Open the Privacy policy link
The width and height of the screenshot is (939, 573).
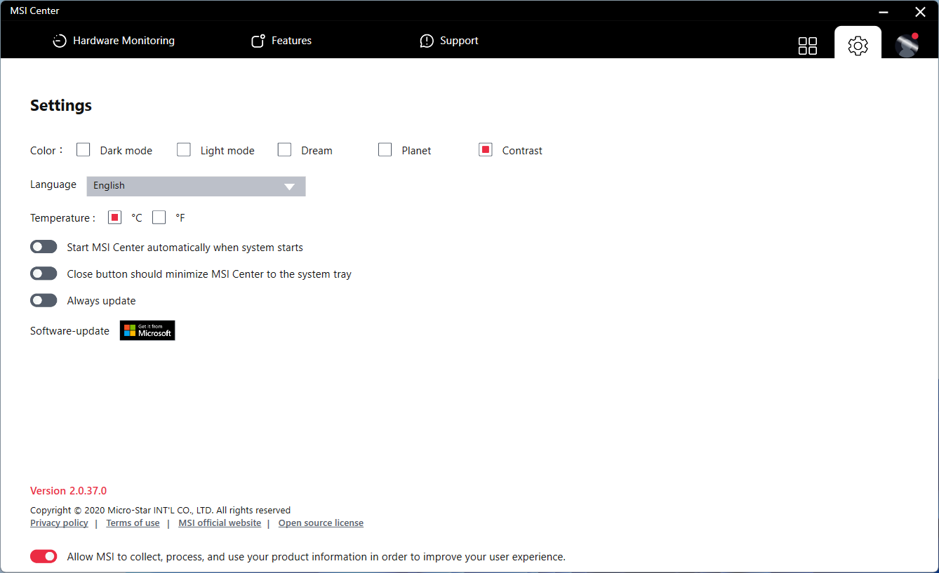(x=59, y=523)
